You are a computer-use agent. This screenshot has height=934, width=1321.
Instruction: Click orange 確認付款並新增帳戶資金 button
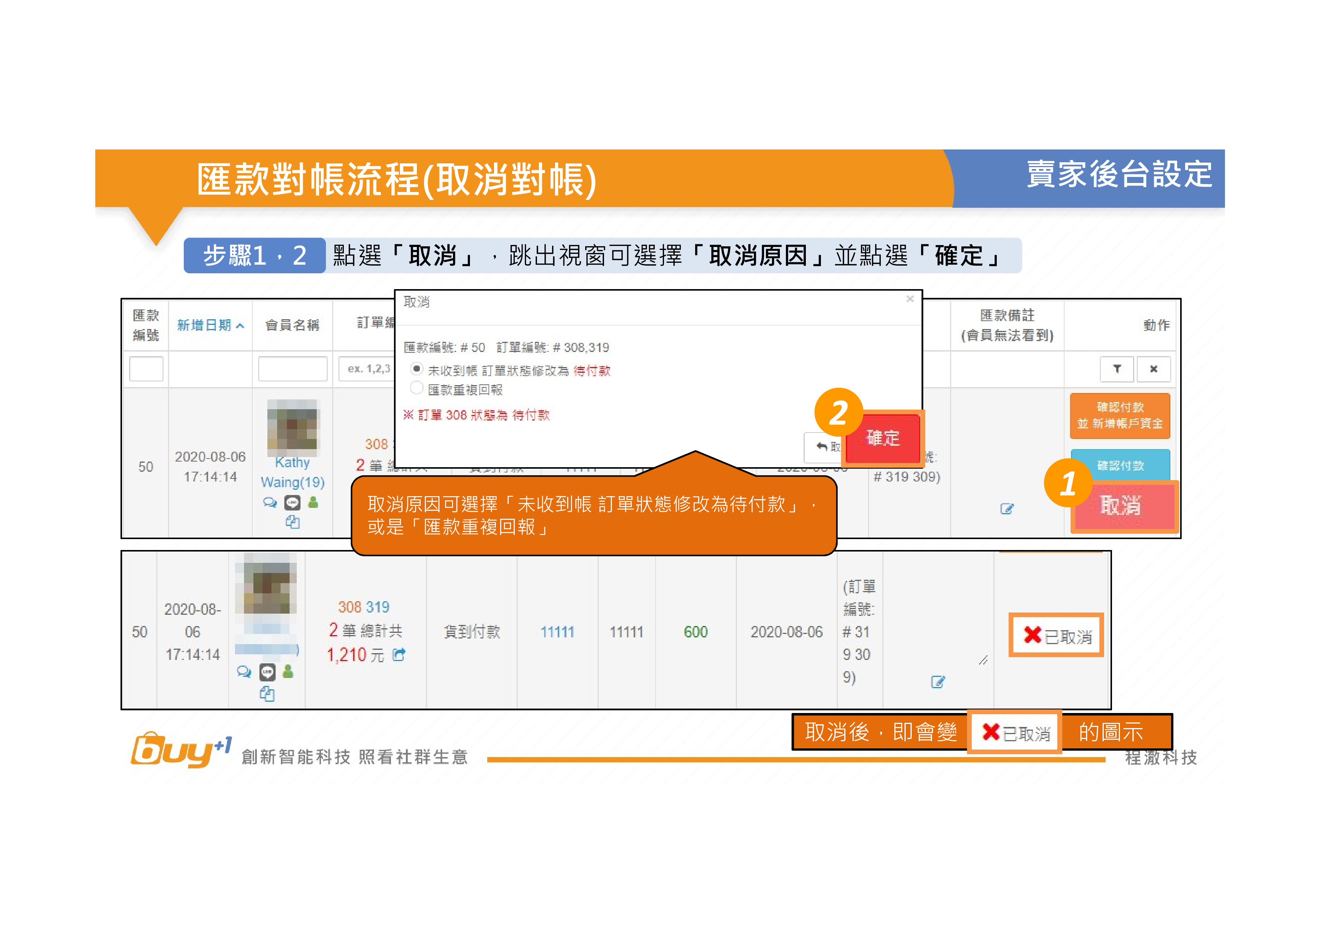1120,415
